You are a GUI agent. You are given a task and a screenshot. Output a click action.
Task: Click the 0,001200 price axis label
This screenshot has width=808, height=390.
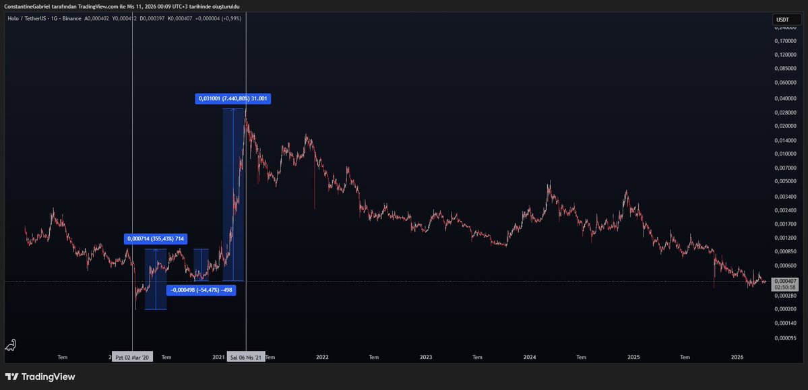click(x=786, y=238)
